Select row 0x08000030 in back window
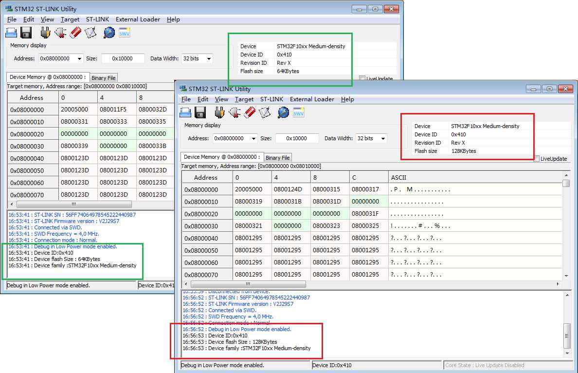 (x=90, y=146)
